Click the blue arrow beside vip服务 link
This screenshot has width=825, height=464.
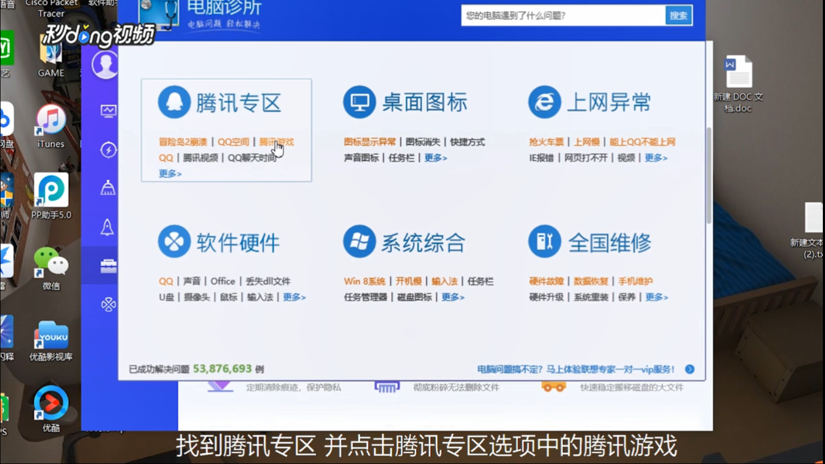(690, 369)
